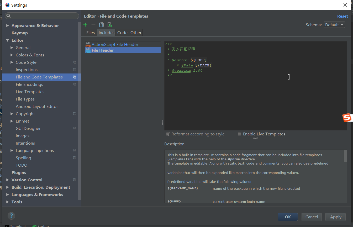Open Keymap settings
This screenshot has width=353, height=227.
pos(20,33)
